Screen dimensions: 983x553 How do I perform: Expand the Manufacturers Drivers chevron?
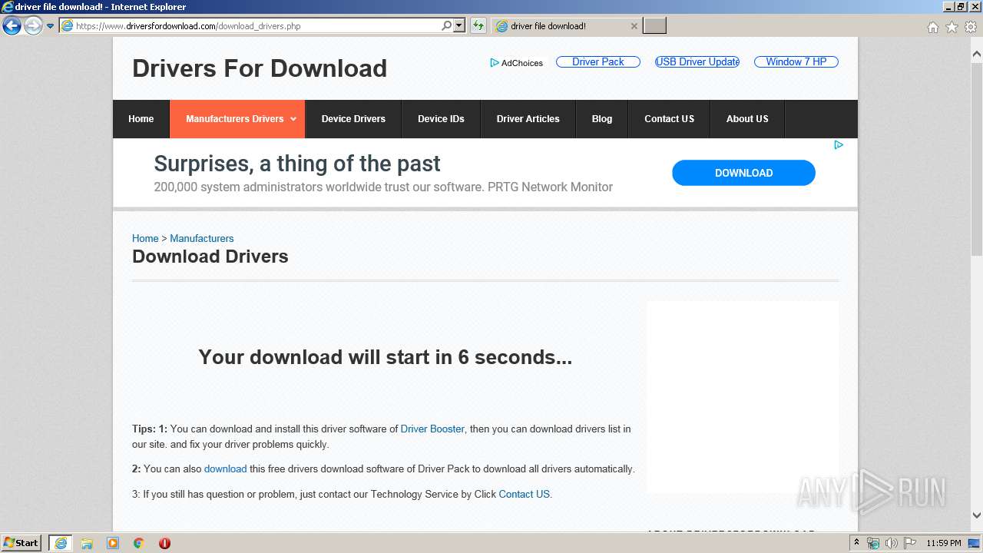(293, 119)
